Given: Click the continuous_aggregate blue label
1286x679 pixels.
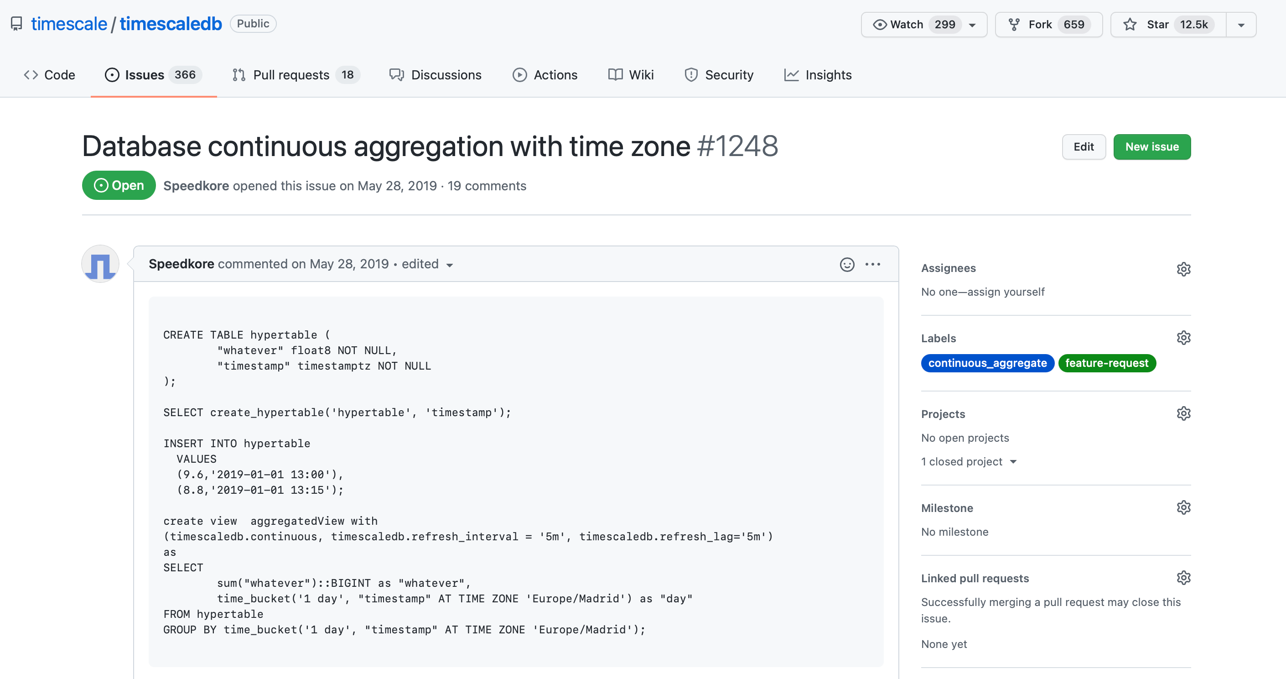Looking at the screenshot, I should click(x=987, y=363).
